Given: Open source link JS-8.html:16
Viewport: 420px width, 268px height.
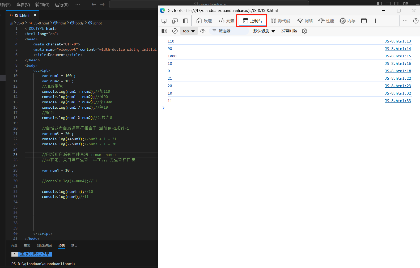Looking at the screenshot, I should point(398,63).
